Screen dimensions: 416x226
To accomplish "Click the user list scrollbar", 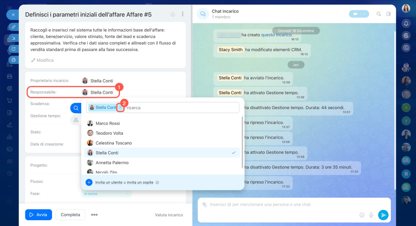I will (x=242, y=143).
